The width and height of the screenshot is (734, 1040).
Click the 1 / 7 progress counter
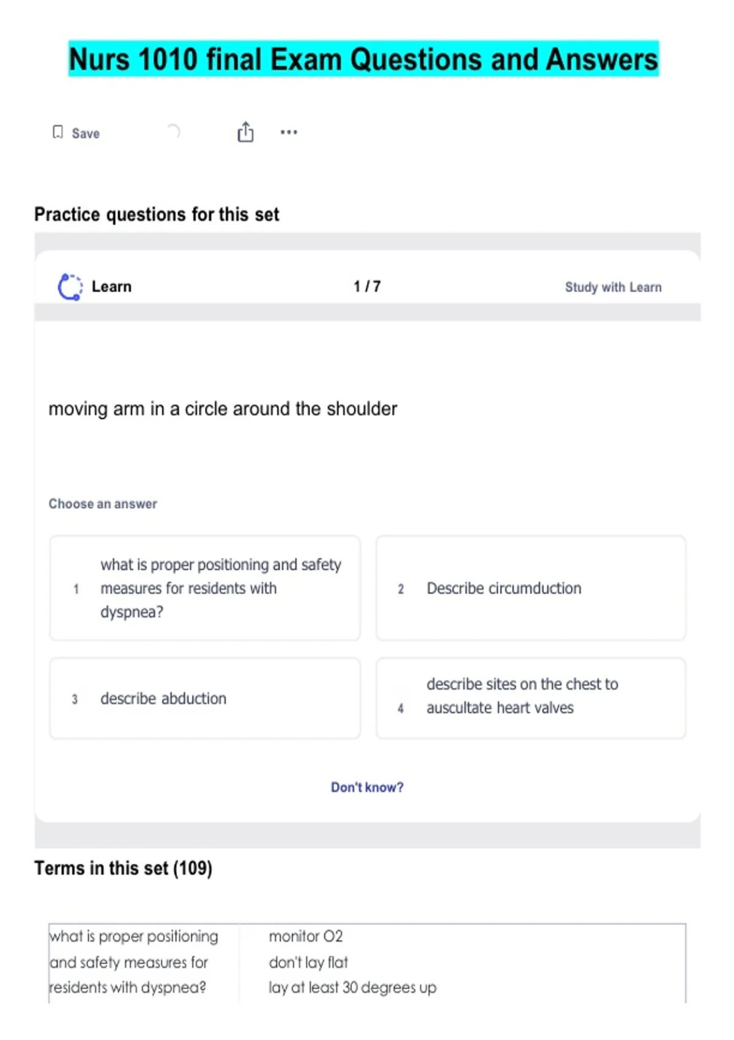click(367, 286)
